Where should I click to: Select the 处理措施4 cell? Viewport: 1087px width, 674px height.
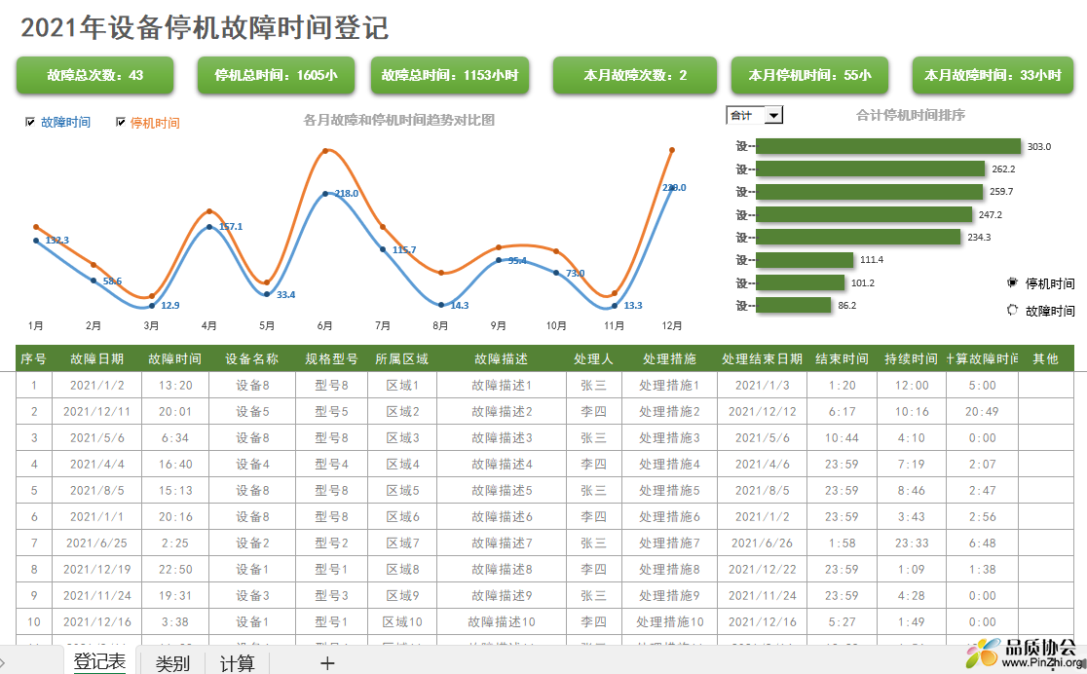click(669, 464)
